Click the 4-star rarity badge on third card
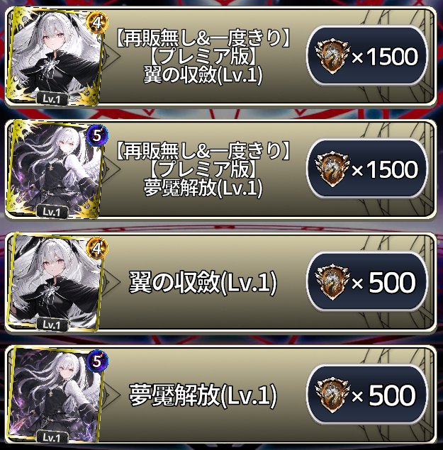Image resolution: width=443 pixels, height=450 pixels. point(97,248)
